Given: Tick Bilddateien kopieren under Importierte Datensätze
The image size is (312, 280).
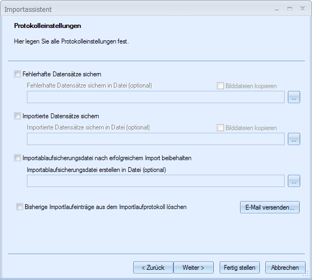Looking at the screenshot, I should [x=220, y=128].
